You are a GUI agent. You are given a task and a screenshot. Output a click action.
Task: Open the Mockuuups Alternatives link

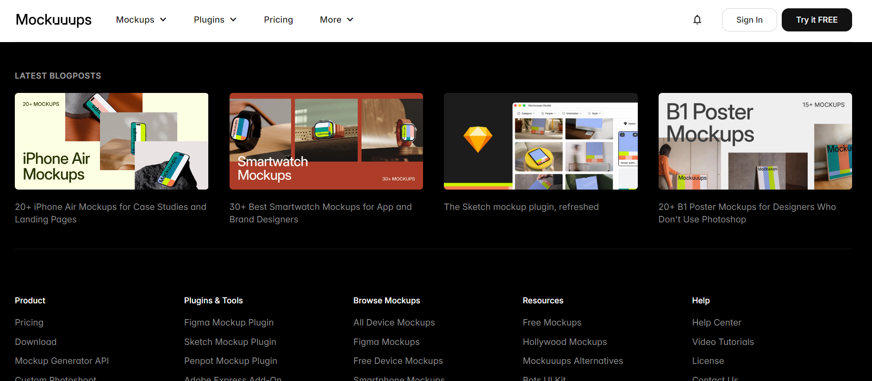click(x=573, y=361)
